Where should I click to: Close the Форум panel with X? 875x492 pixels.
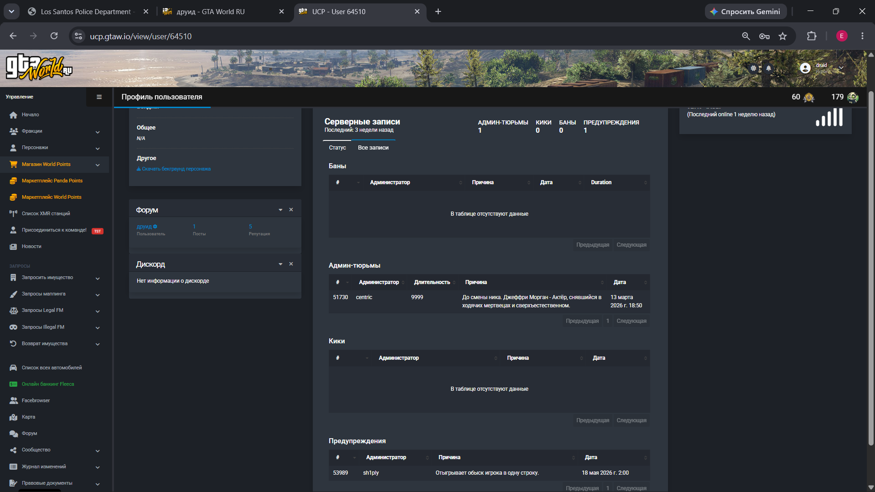[291, 210]
